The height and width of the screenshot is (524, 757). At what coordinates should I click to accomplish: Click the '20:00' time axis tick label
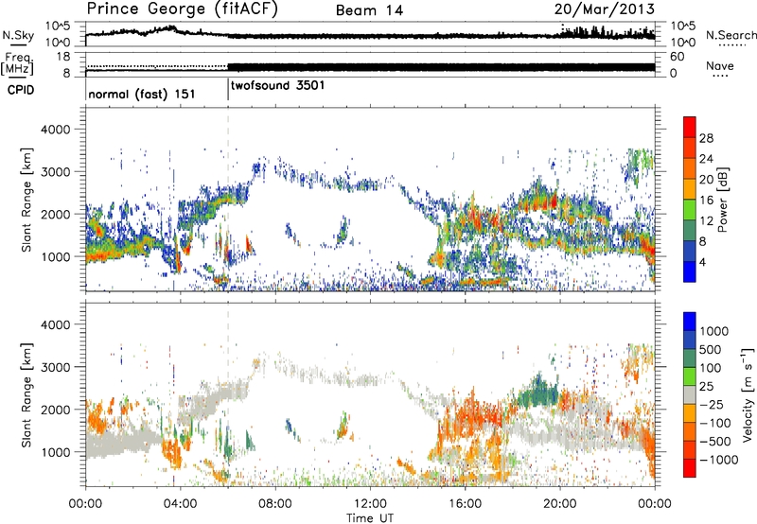tap(559, 504)
